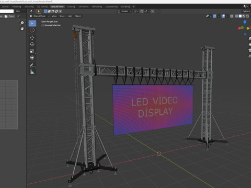Image resolution: width=251 pixels, height=188 pixels.
Task: Open the Select menu in viewport header
Action: coord(62,16)
